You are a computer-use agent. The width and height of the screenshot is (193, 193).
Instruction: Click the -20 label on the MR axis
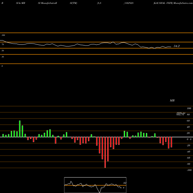[x=188, y=146]
